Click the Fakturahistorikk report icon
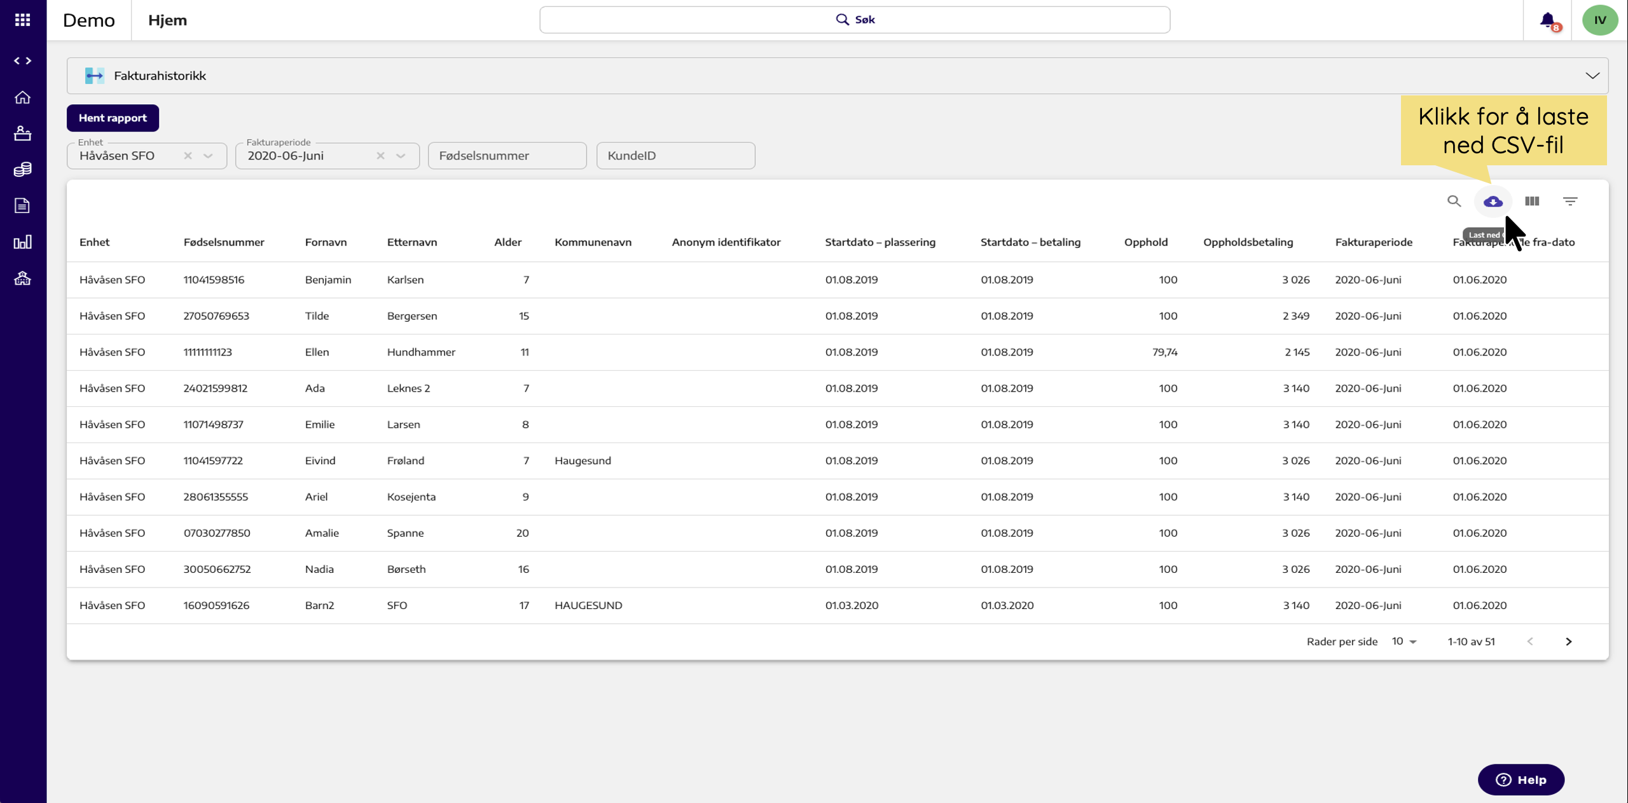Viewport: 1628px width, 803px height. click(x=95, y=76)
